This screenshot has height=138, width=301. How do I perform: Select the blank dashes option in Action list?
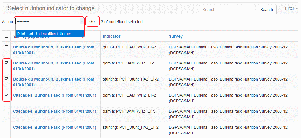point(23,28)
